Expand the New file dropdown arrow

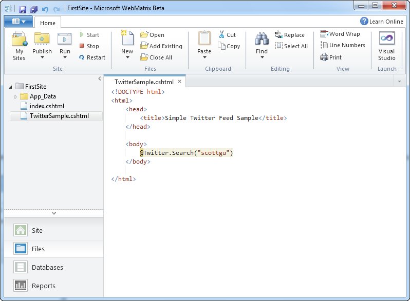pyautogui.click(x=127, y=57)
